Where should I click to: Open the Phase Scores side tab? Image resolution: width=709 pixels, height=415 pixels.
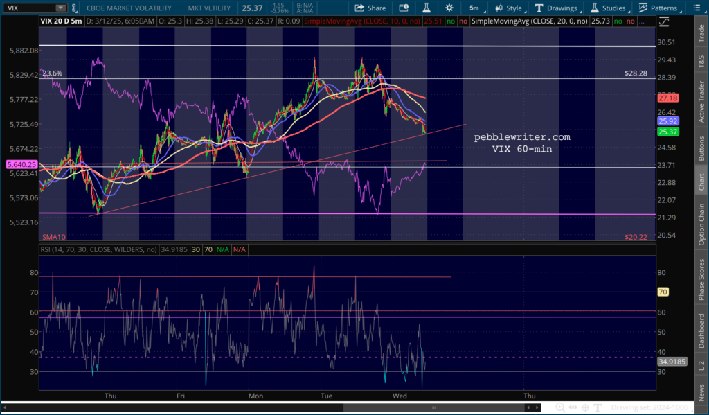point(701,279)
